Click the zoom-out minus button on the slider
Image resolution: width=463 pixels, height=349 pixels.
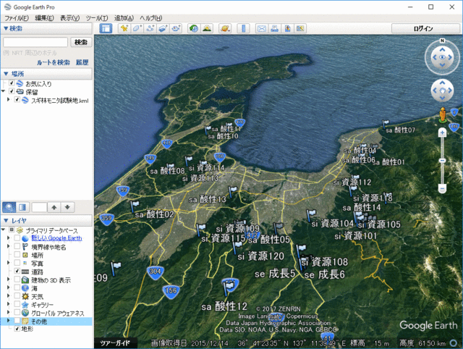[442, 188]
